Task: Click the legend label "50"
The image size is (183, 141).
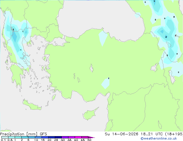Action: click(x=89, y=140)
